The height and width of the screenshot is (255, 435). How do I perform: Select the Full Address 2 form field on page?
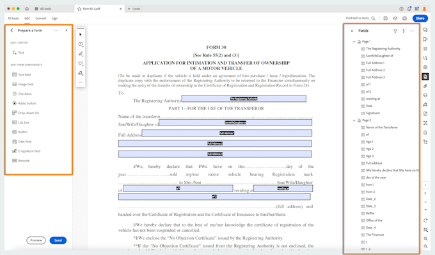point(215,144)
